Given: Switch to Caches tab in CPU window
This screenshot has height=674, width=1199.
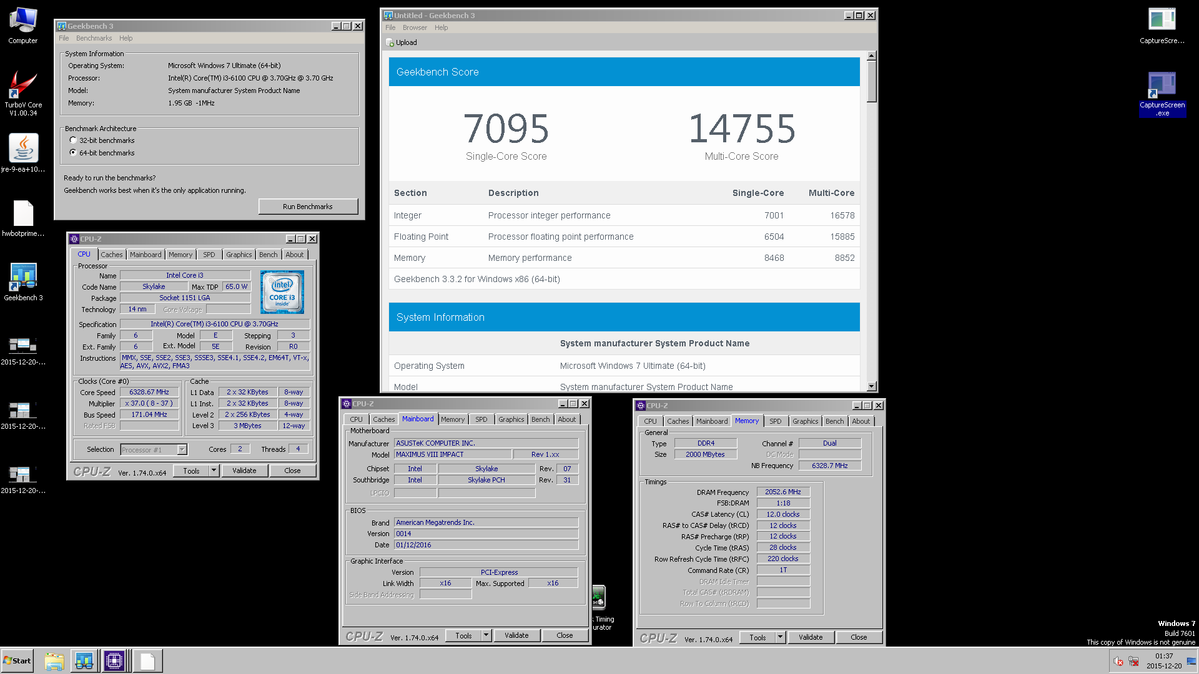Looking at the screenshot, I should click(x=112, y=255).
